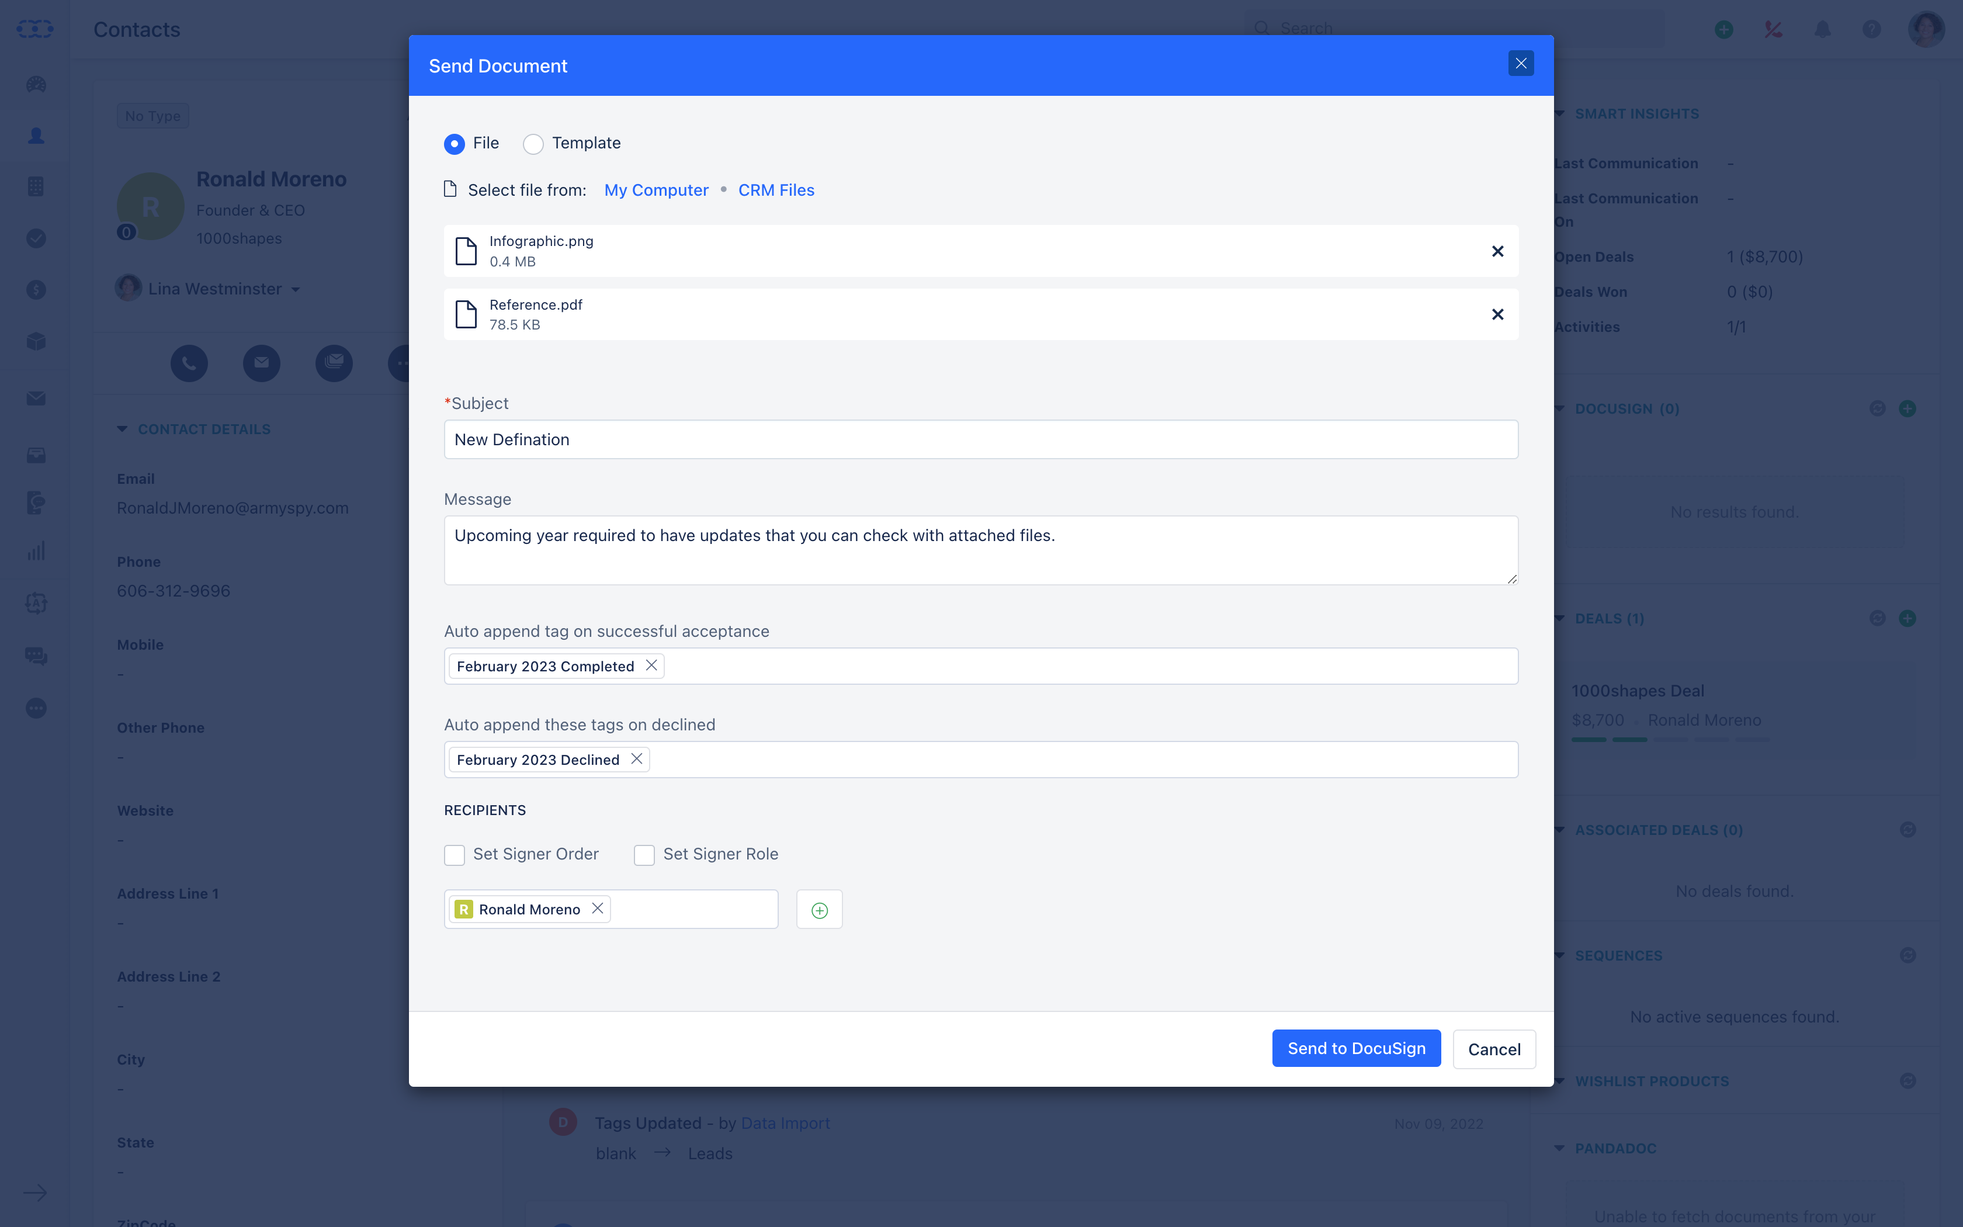Add a new deal in Deals section
Viewport: 1963px width, 1227px height.
coord(1908,618)
